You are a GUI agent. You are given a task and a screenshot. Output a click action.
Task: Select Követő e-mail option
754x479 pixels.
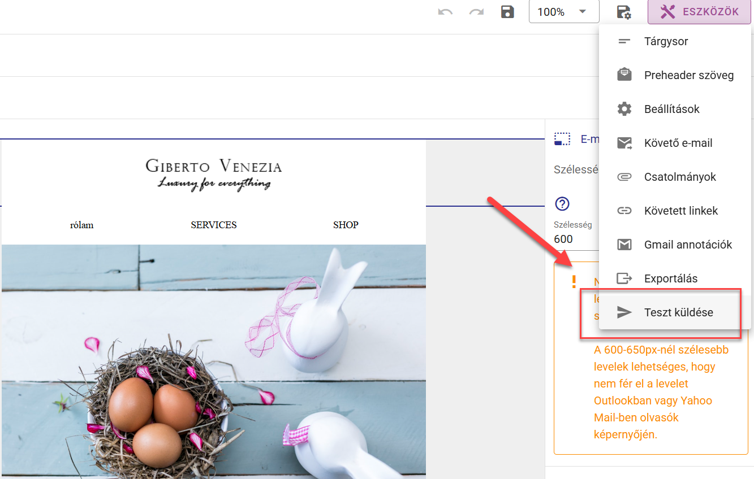675,143
